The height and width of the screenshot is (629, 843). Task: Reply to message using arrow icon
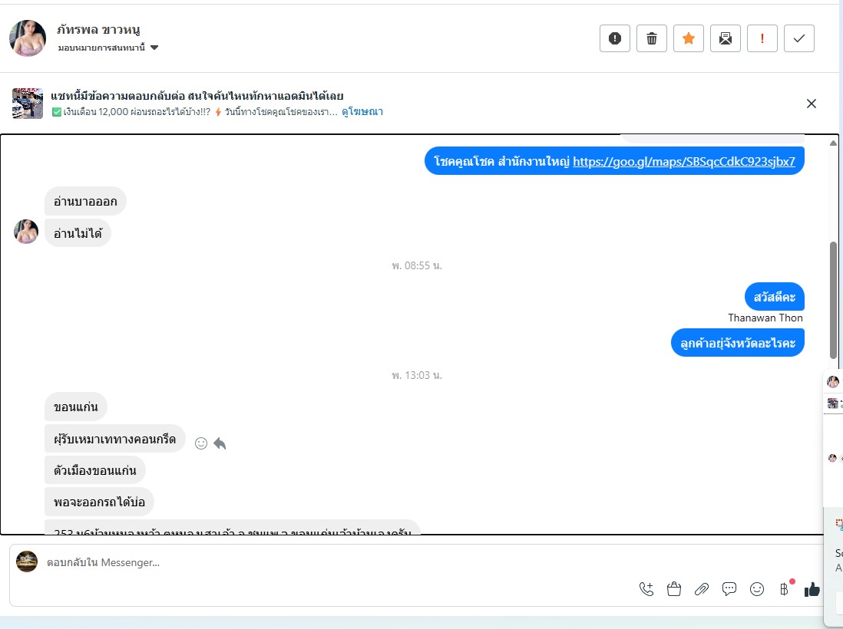tap(220, 443)
